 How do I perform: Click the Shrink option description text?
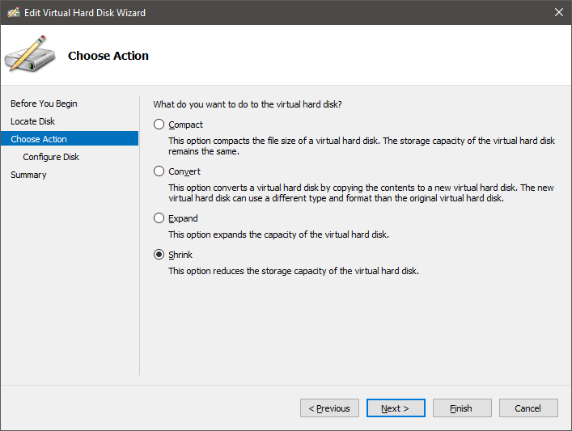294,271
